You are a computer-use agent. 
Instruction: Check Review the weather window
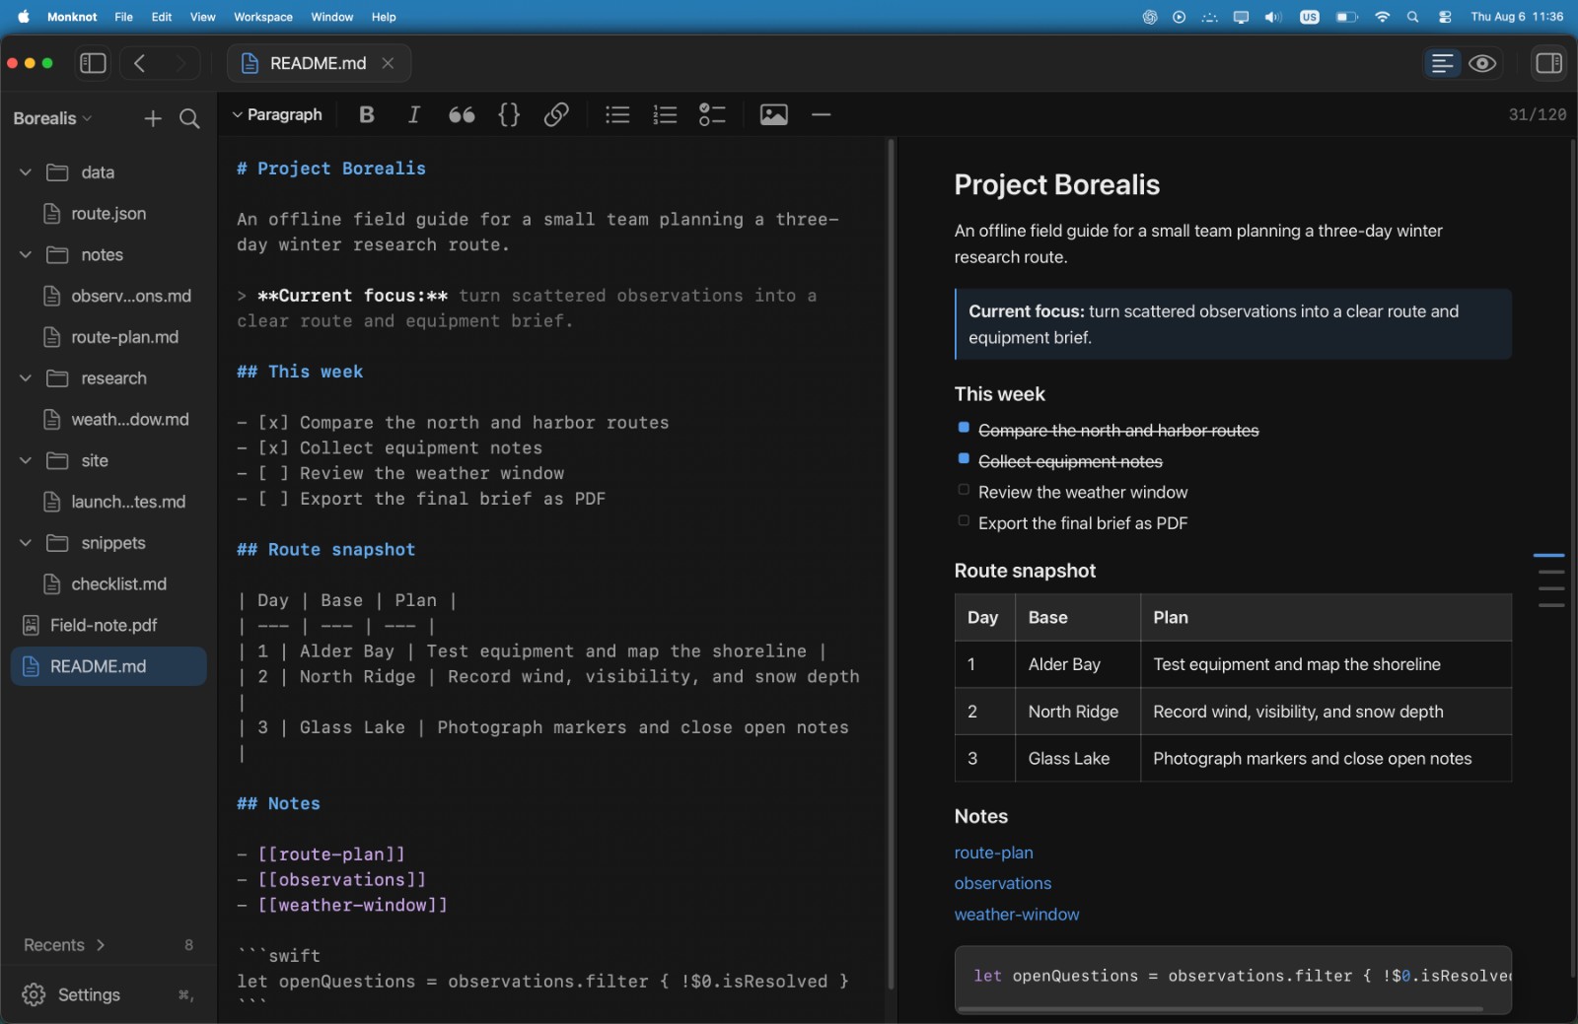coord(964,490)
